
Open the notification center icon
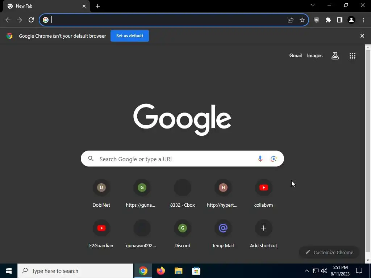(x=359, y=271)
